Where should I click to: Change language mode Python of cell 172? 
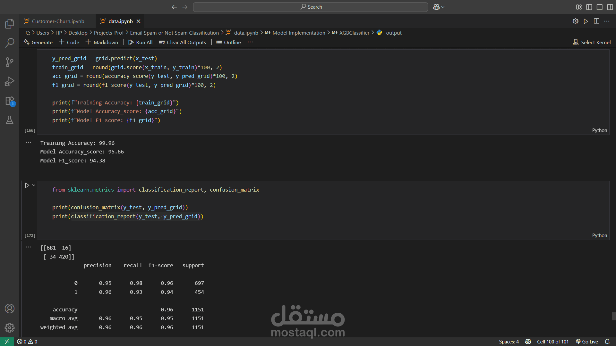click(599, 235)
